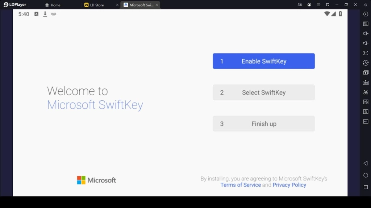Click the keyboard icon in status bar
371x208 pixels.
pyautogui.click(x=54, y=14)
